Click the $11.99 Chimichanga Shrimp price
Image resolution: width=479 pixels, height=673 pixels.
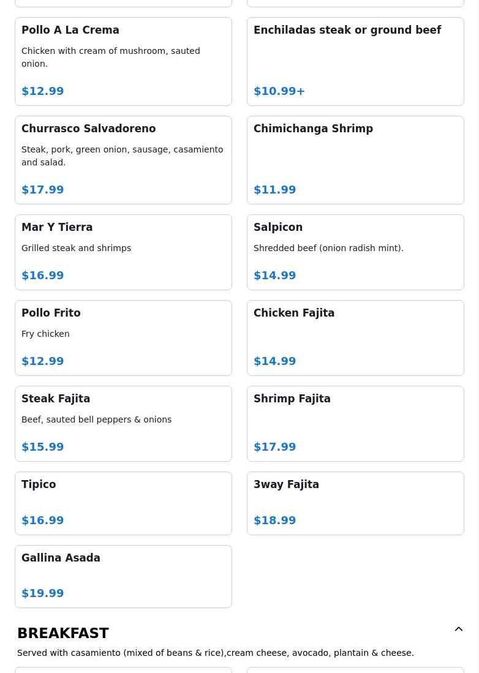tap(275, 190)
